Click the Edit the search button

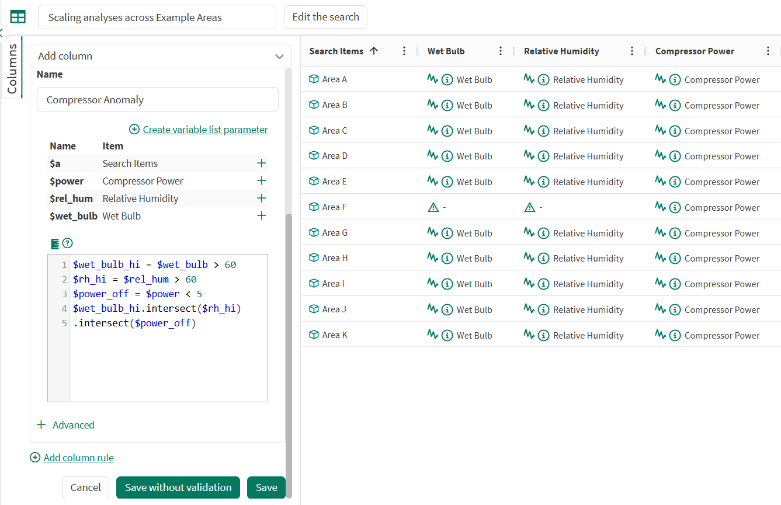pyautogui.click(x=325, y=17)
